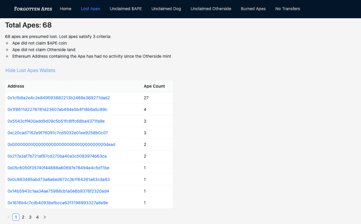This screenshot has width=361, height=224.
Task: Go to Unclaimed Dog page
Action: tap(166, 9)
